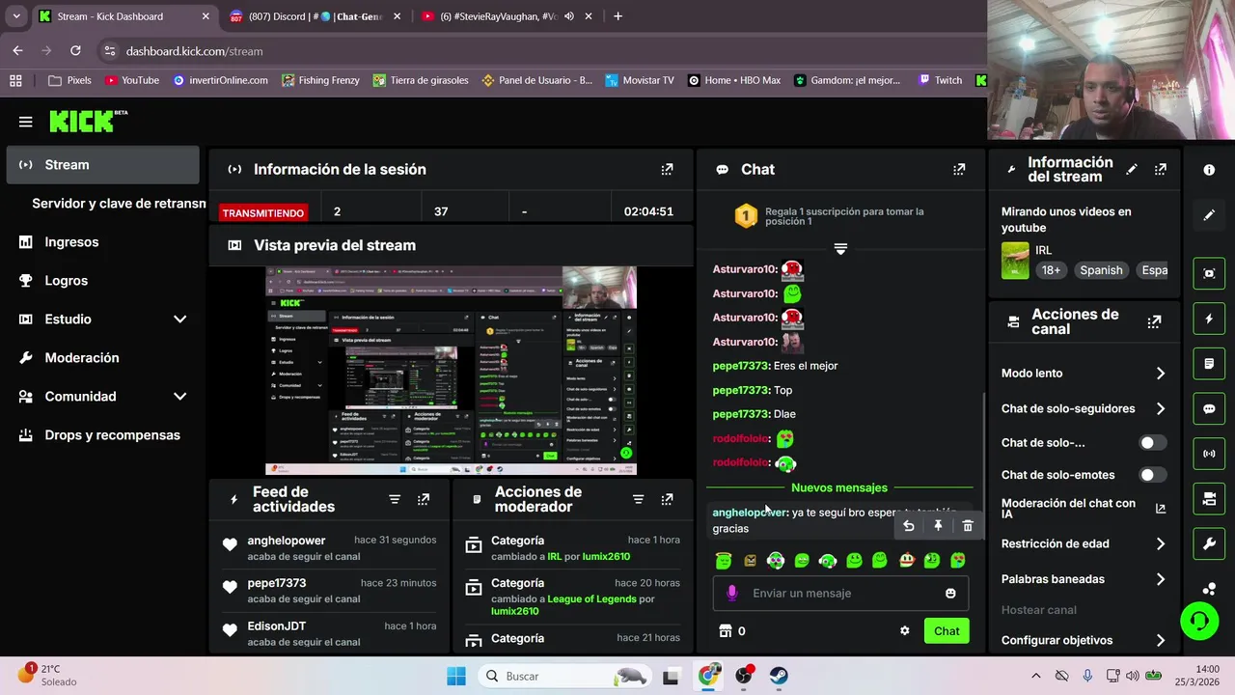The image size is (1235, 695).
Task: Go to Logros page
Action: point(102,281)
